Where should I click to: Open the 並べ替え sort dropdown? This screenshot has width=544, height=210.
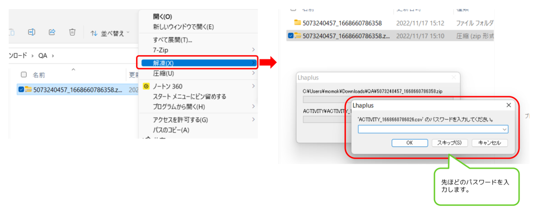(109, 33)
